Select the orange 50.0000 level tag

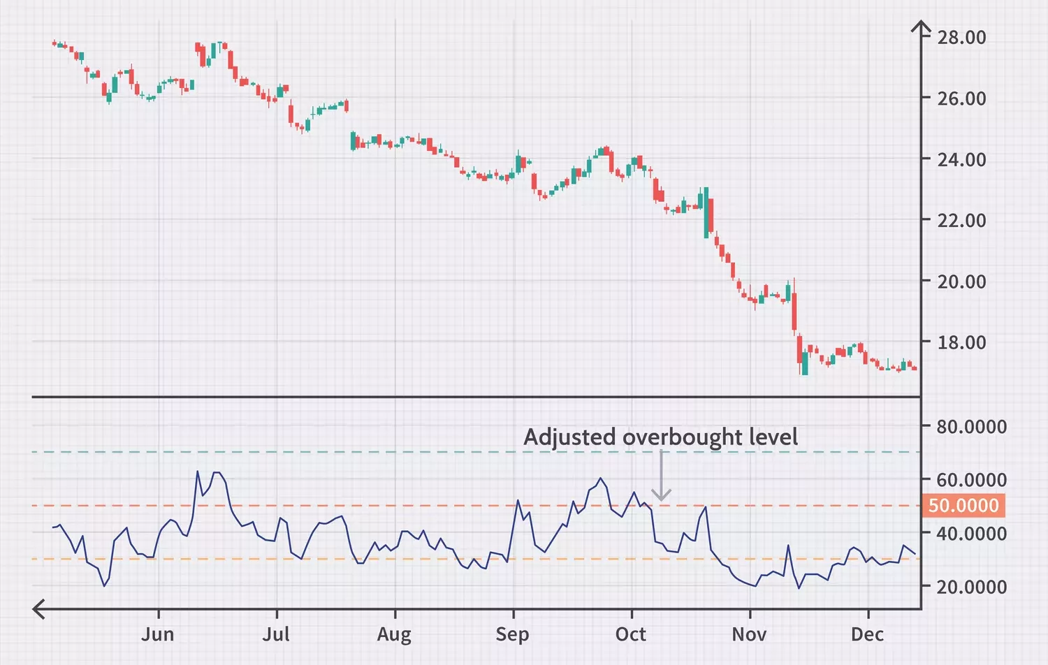(963, 506)
